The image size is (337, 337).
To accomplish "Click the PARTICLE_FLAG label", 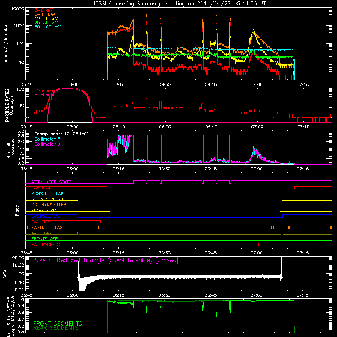I will coord(47,227).
